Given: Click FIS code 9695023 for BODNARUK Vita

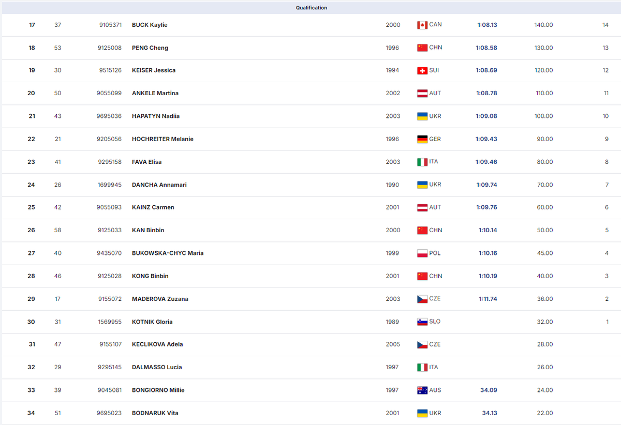Looking at the screenshot, I should click(109, 413).
